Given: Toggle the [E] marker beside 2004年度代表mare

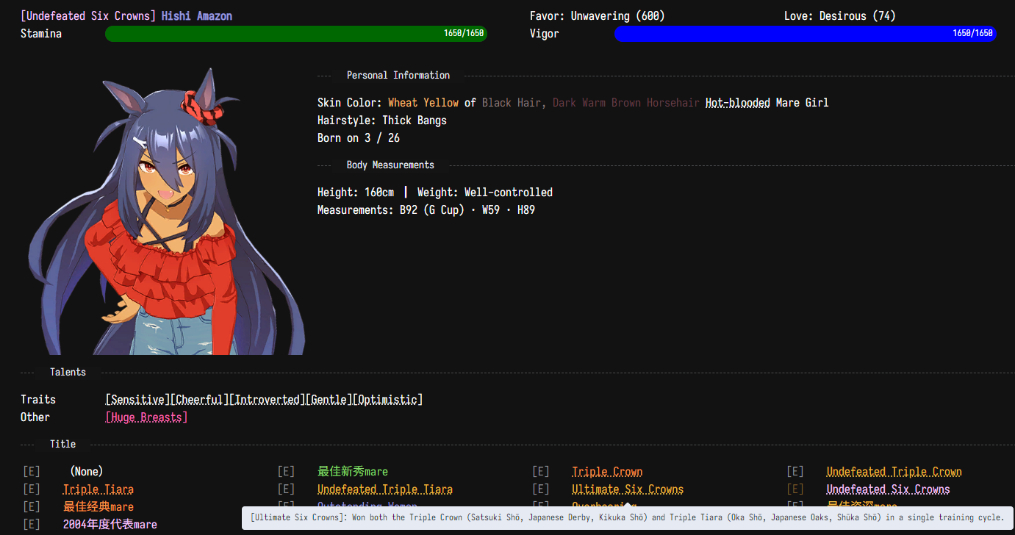Looking at the screenshot, I should 31,525.
